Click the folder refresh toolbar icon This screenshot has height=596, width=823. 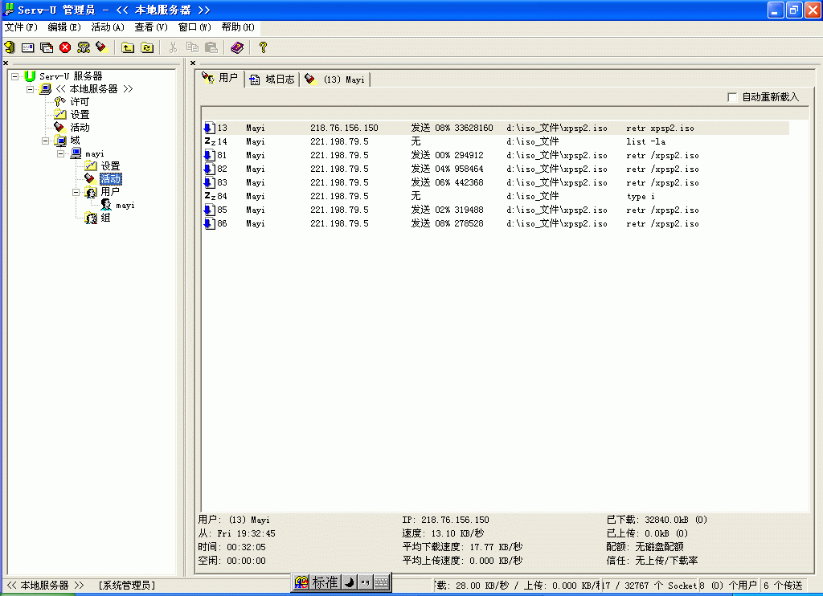click(x=147, y=47)
